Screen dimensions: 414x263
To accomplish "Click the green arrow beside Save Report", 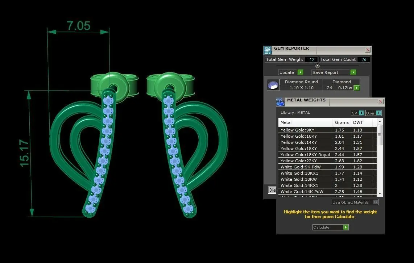I will pyautogui.click(x=353, y=72).
